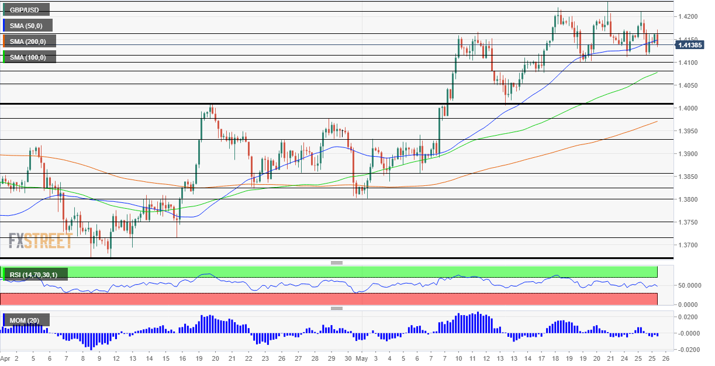Grab the splitter handle above the MOM pane
This screenshot has height=366, width=715.
coord(336,308)
